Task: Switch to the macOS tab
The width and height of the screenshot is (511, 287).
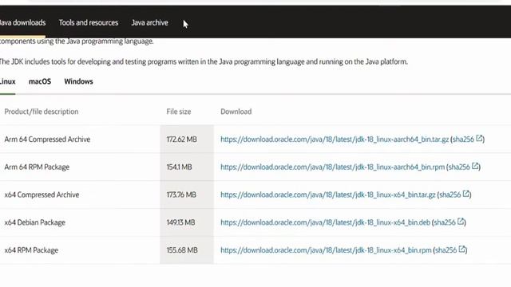Action: coord(40,81)
